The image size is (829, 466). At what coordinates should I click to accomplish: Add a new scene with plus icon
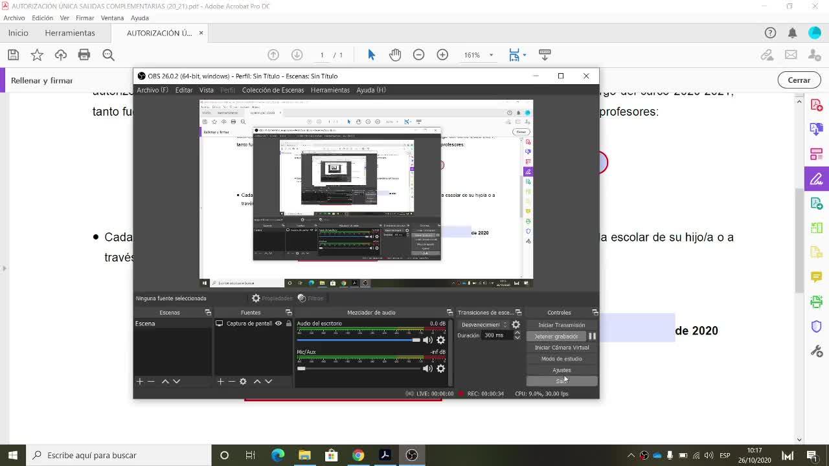(139, 381)
